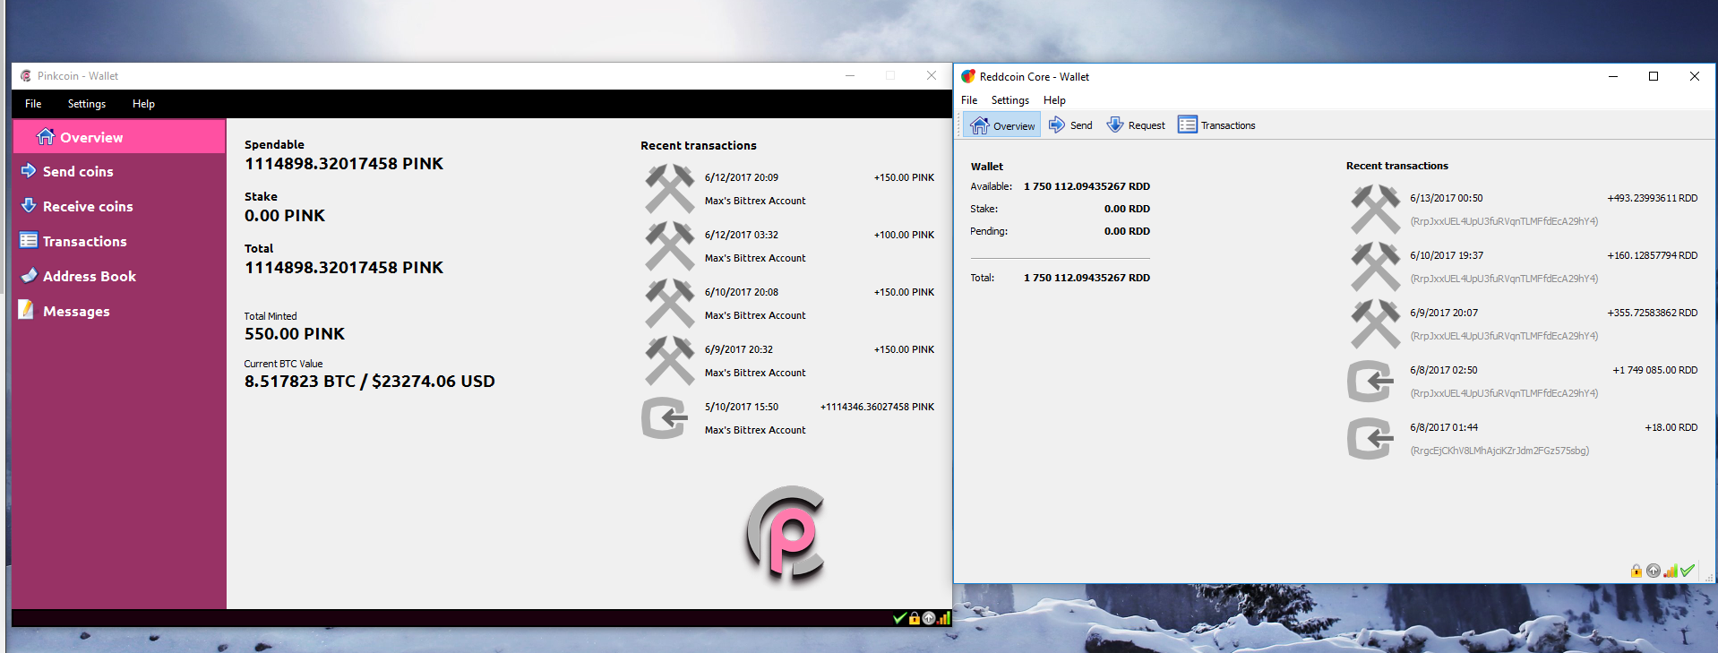Click received icon of Pinkcoin 5/10/2017 15:50 transaction
Viewport: 1718px width, 653px height.
666,418
